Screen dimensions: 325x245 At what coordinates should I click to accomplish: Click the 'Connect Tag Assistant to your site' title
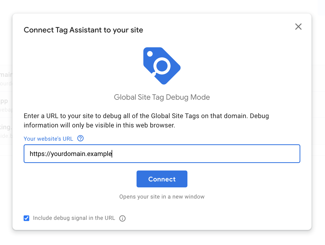(83, 30)
